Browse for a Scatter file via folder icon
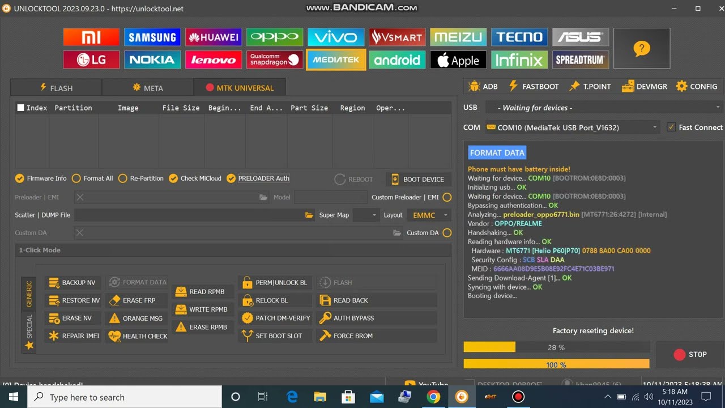The width and height of the screenshot is (725, 408). click(309, 215)
